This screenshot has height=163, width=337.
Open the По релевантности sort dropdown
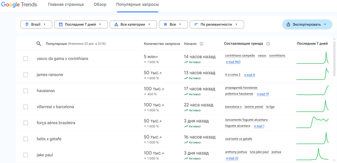[x=217, y=24]
